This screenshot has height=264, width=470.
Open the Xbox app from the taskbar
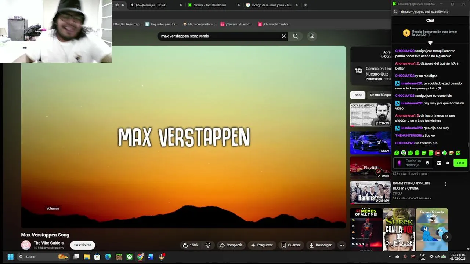click(x=129, y=257)
